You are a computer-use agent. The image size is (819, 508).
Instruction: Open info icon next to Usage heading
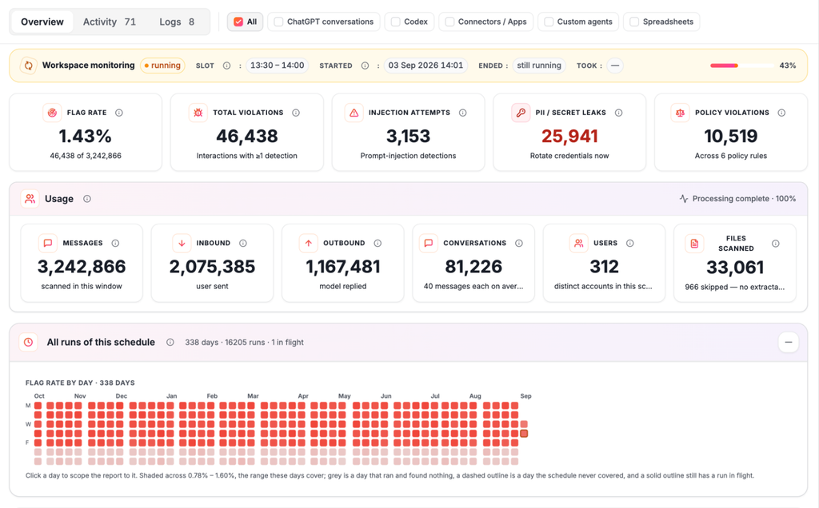point(87,199)
